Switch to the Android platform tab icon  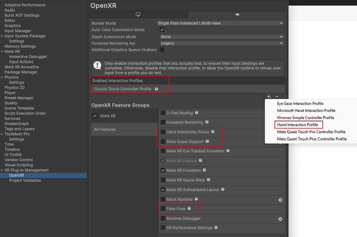pyautogui.click(x=237, y=14)
